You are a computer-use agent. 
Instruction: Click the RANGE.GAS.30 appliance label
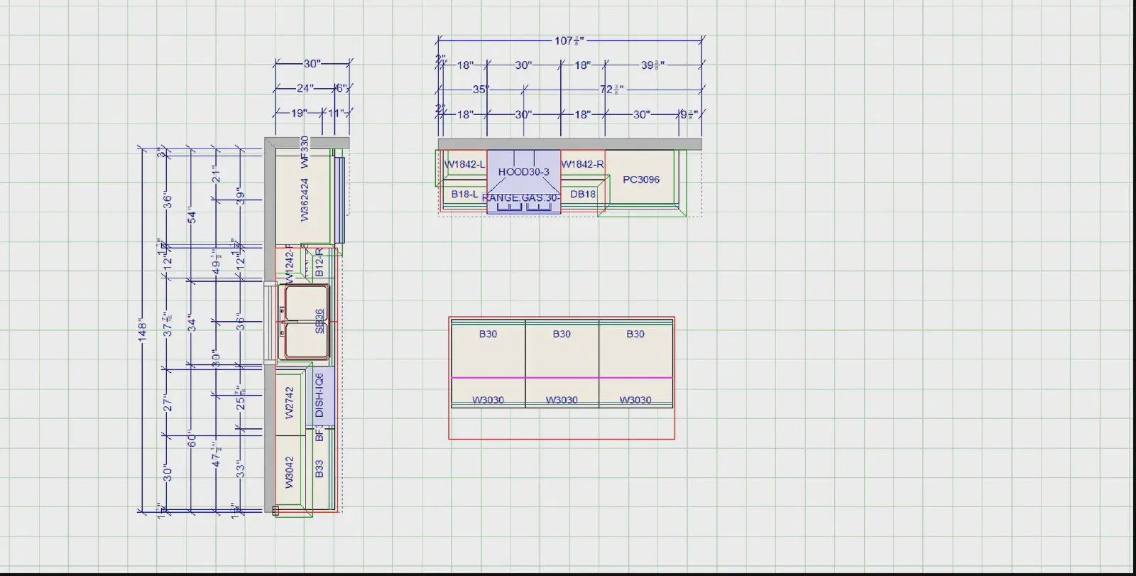(x=520, y=198)
